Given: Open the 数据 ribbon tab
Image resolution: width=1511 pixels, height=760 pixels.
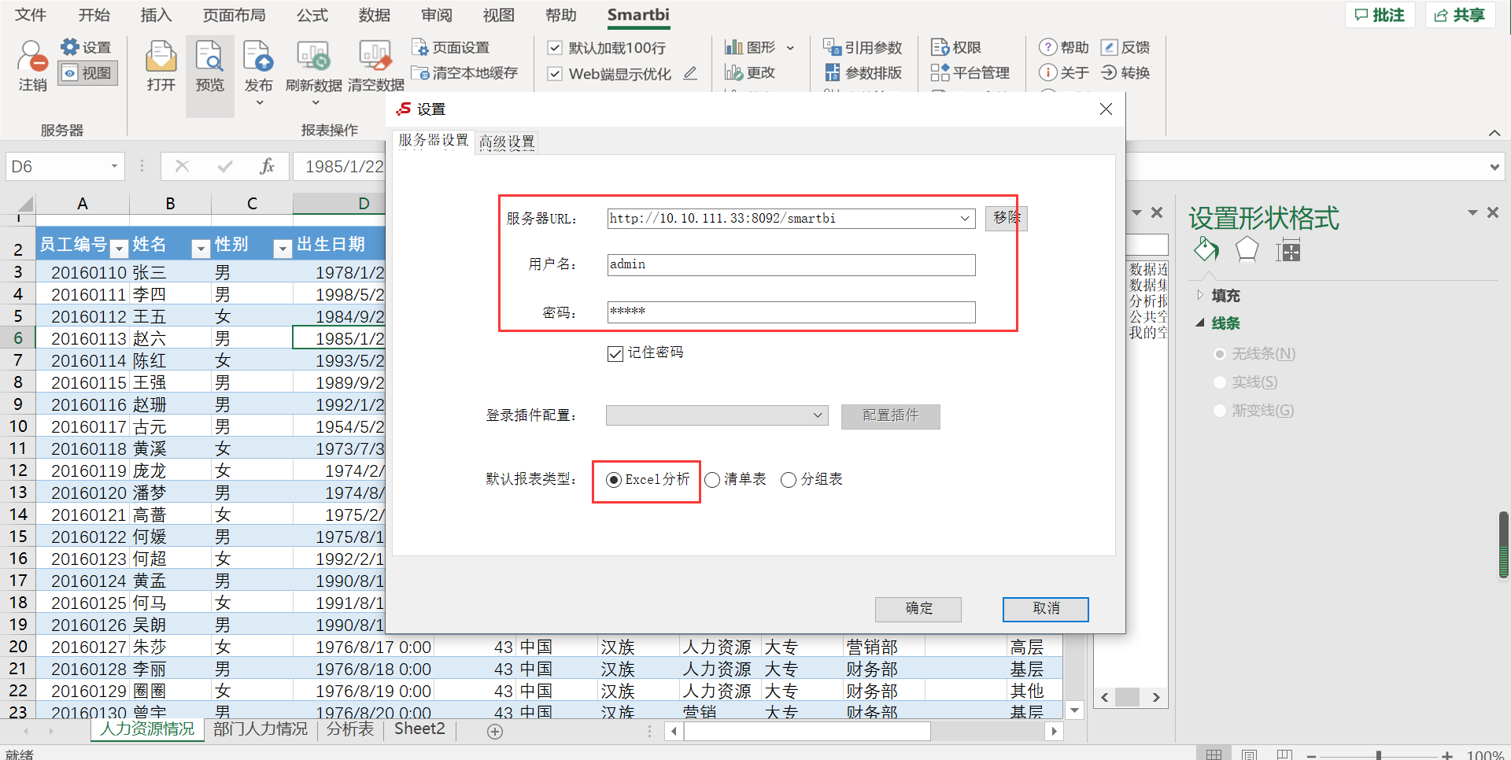Looking at the screenshot, I should 375,15.
